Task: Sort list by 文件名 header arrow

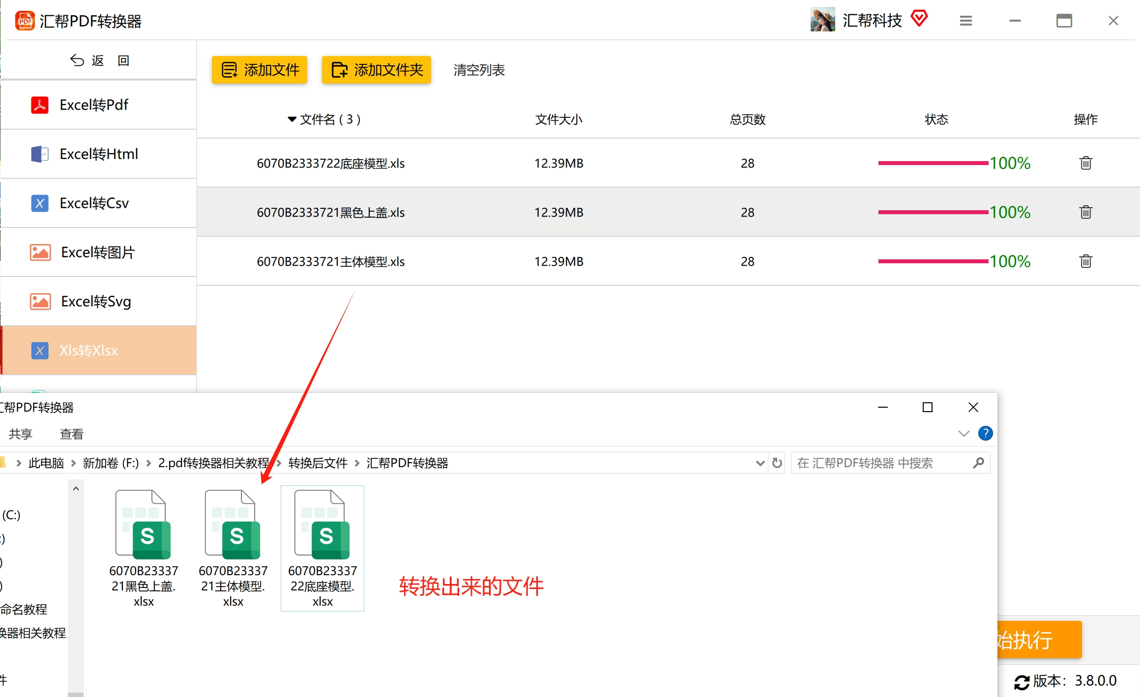Action: (292, 119)
